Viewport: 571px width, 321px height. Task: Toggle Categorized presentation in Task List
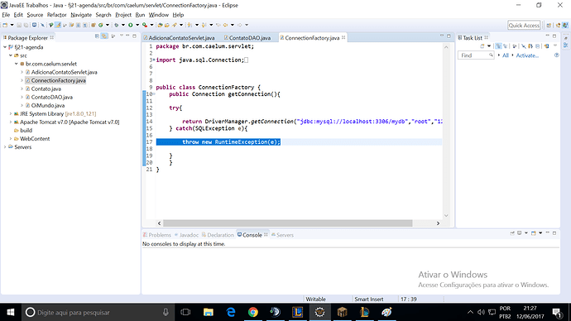[498, 46]
